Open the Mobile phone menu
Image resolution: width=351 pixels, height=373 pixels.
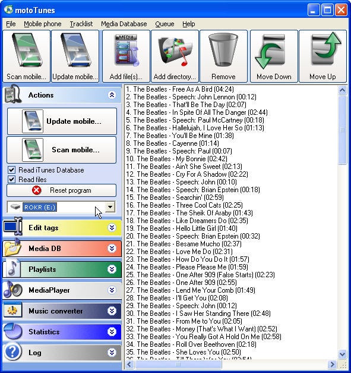pos(43,24)
